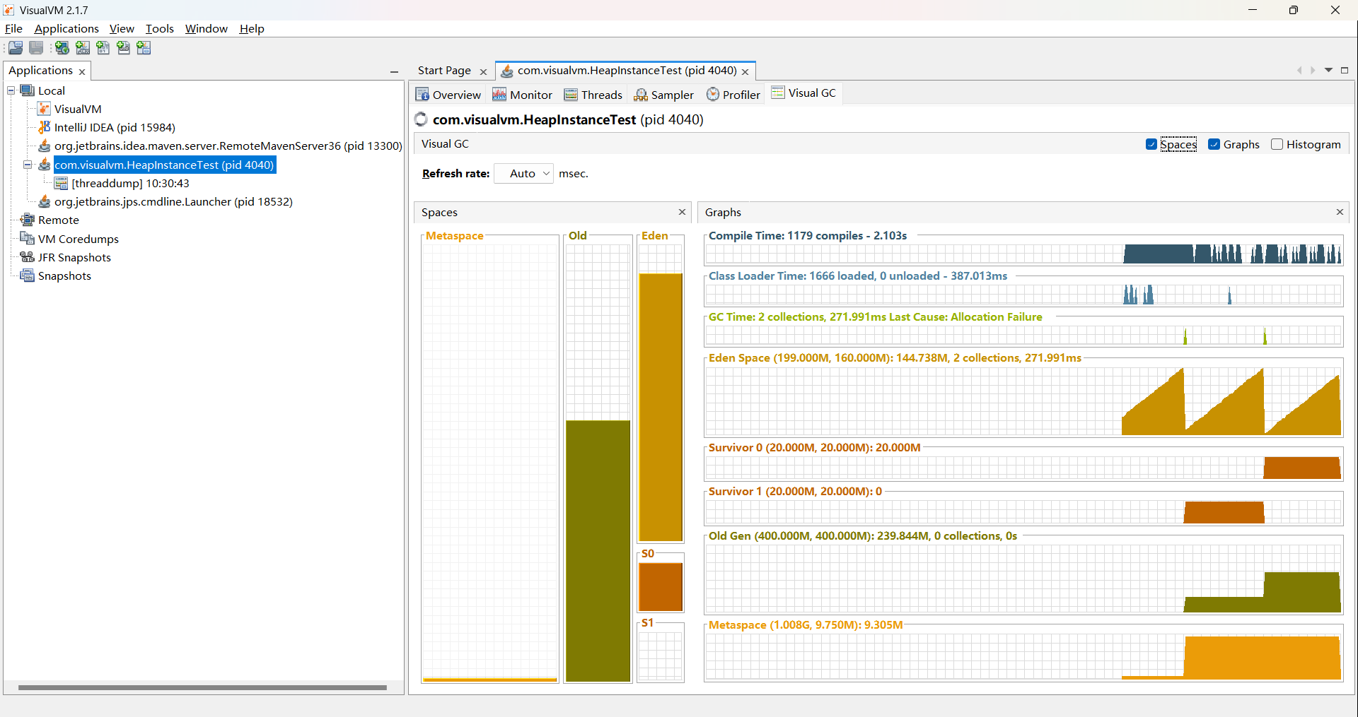Click the Metaspace graph chart
This screenshot has height=717, width=1358.
point(1023,657)
